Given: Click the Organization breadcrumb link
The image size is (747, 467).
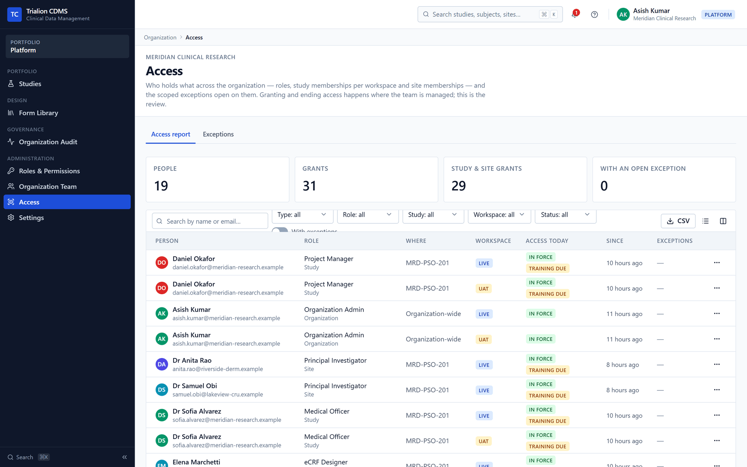Looking at the screenshot, I should coord(160,37).
